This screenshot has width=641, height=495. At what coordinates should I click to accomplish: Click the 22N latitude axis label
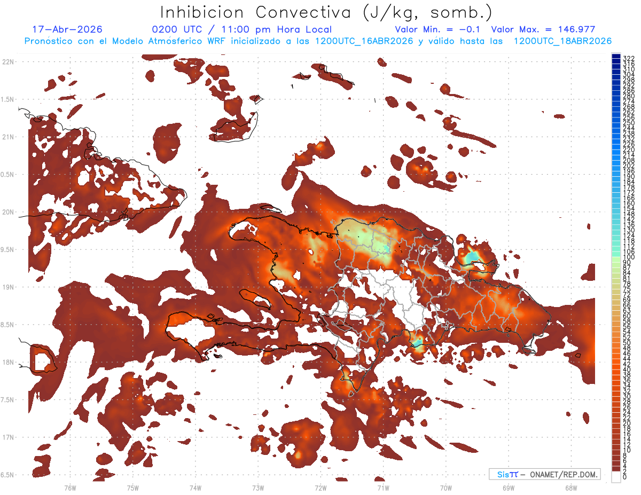[x=8, y=62]
